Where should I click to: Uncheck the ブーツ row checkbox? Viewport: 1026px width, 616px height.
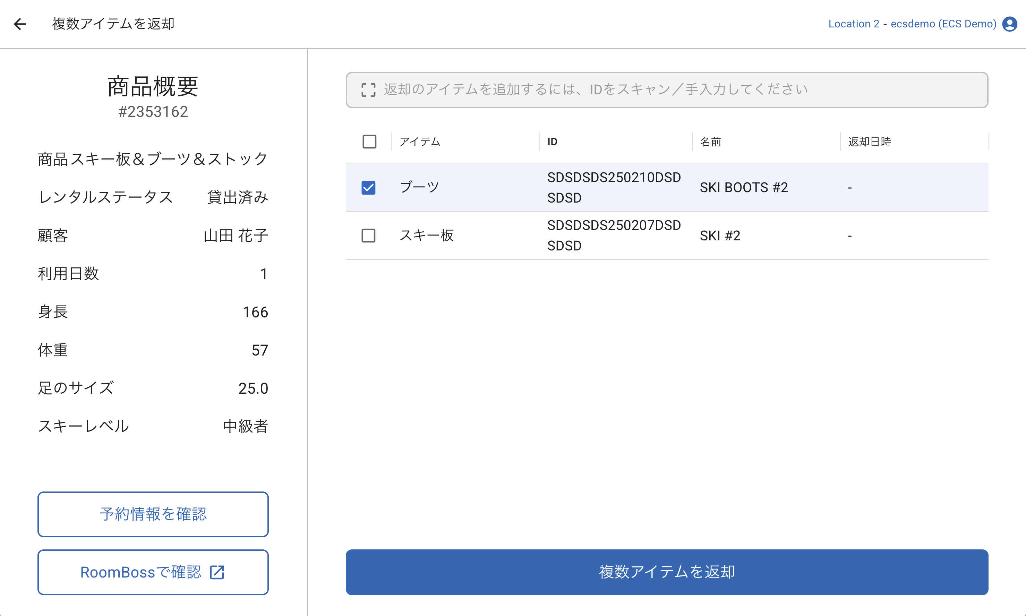click(368, 188)
